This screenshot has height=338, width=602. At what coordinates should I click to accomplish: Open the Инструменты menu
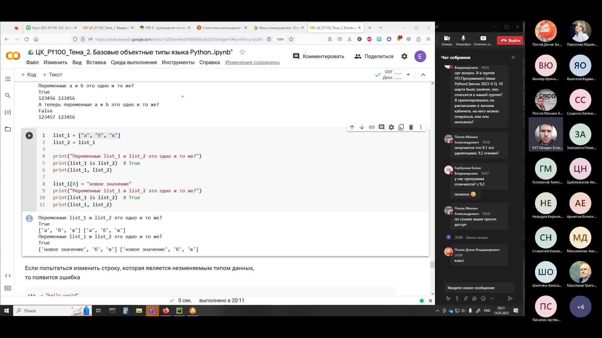click(178, 62)
